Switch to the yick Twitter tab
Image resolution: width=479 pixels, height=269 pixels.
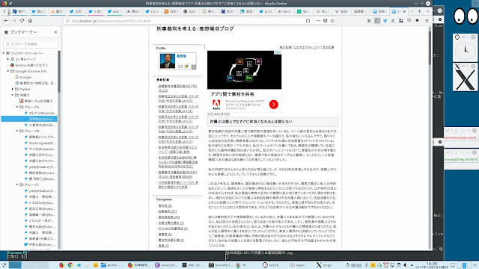coord(114,11)
